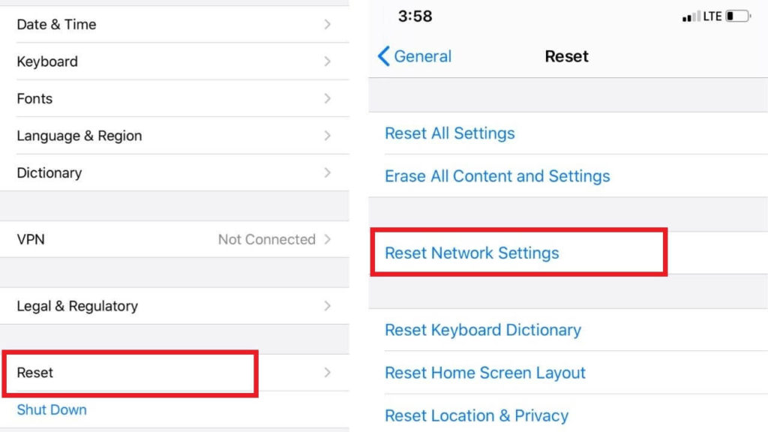Tap Reset Location & Privacy
The image size is (768, 432).
[476, 415]
